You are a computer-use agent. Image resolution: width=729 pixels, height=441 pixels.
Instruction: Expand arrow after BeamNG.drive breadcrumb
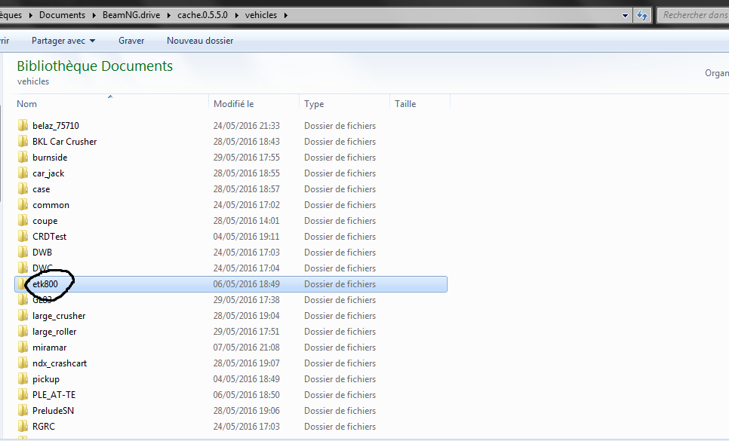pos(169,15)
